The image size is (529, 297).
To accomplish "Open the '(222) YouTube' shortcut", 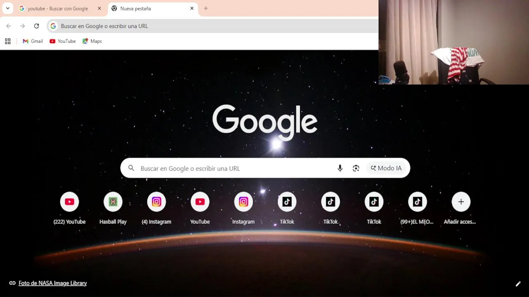I will (x=69, y=208).
